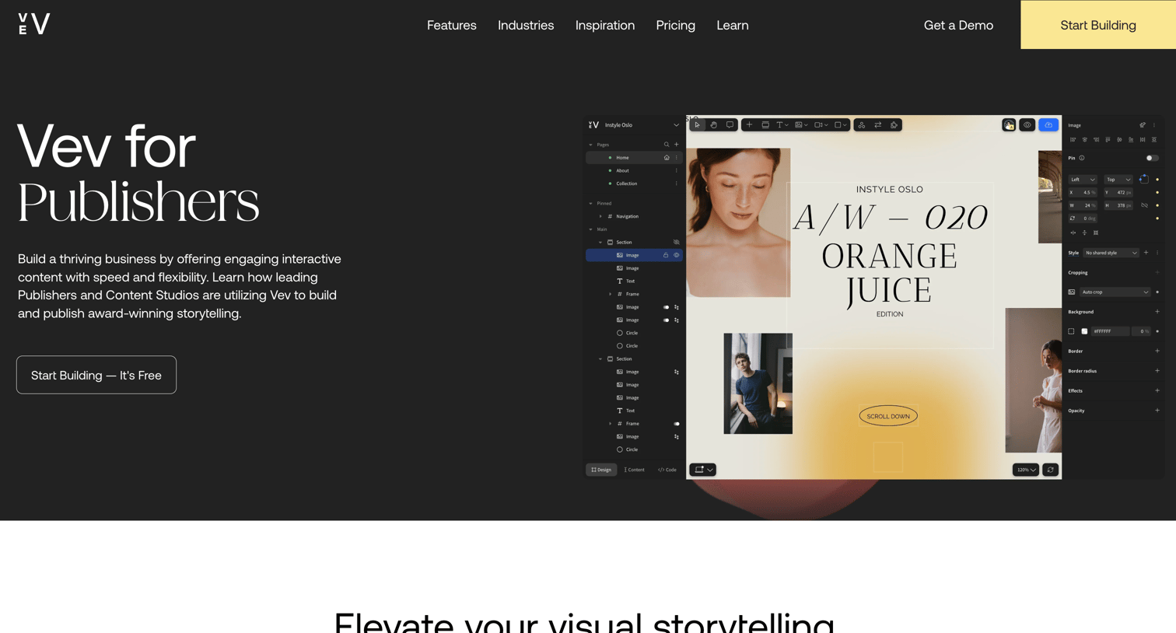1176x633 pixels.
Task: Toggle visibility eye on selected Image layer
Action: click(677, 255)
